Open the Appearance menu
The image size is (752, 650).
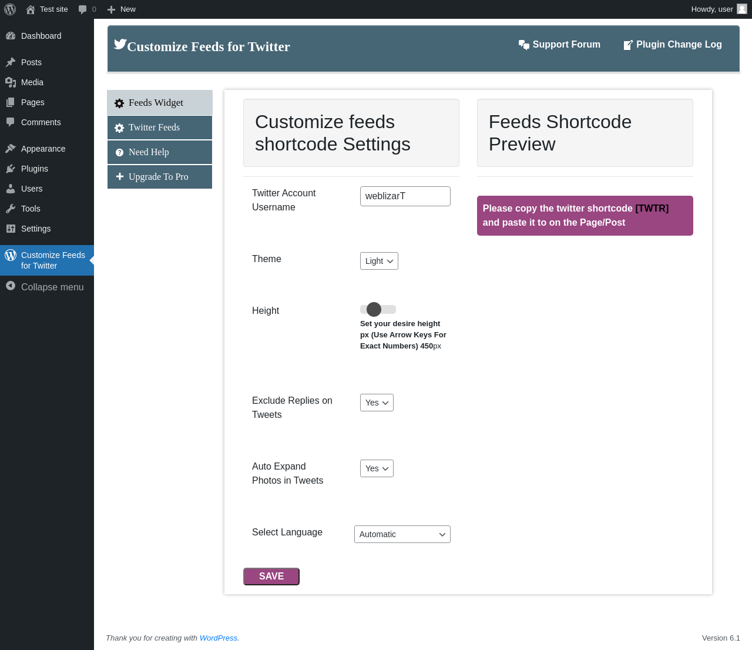pyautogui.click(x=47, y=149)
